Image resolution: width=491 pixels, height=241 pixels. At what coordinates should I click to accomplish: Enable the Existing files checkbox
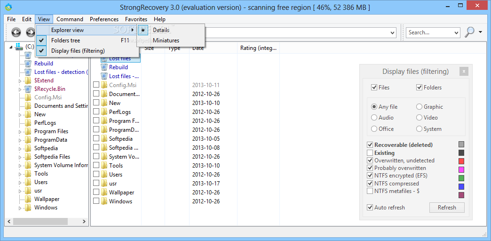[370, 153]
